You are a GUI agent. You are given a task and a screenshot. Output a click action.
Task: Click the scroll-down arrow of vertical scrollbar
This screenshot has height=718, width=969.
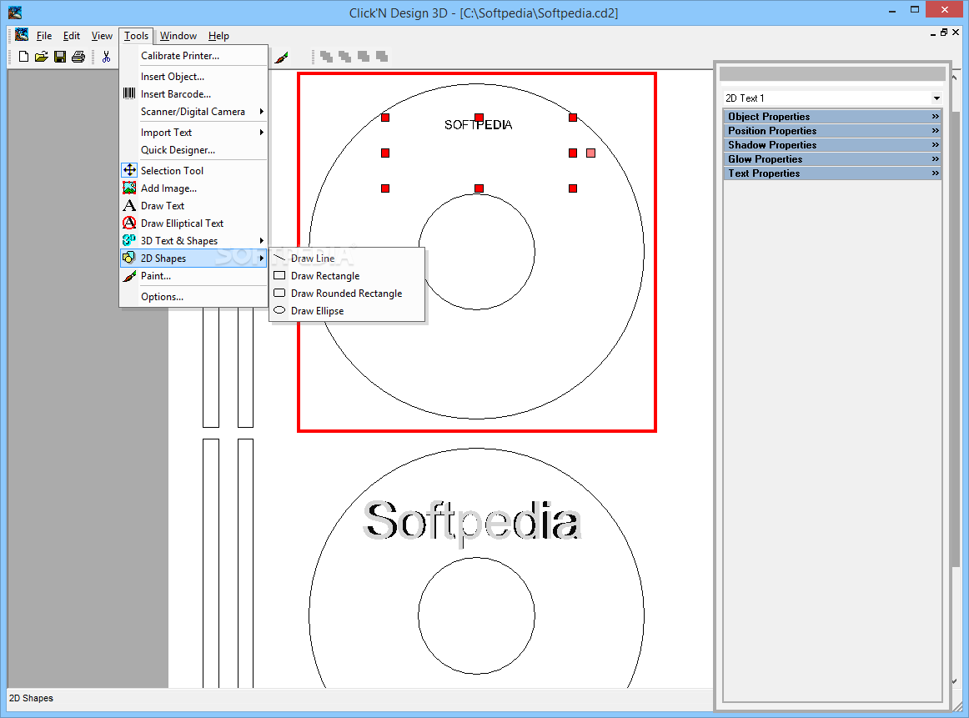point(954,681)
